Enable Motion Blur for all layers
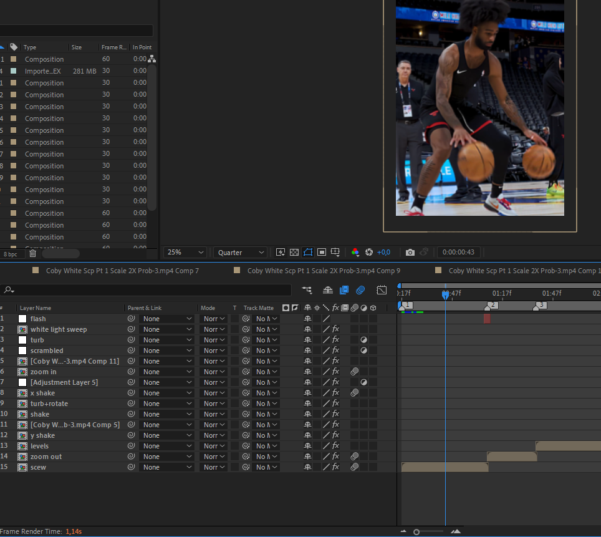The image size is (601, 537). (360, 291)
